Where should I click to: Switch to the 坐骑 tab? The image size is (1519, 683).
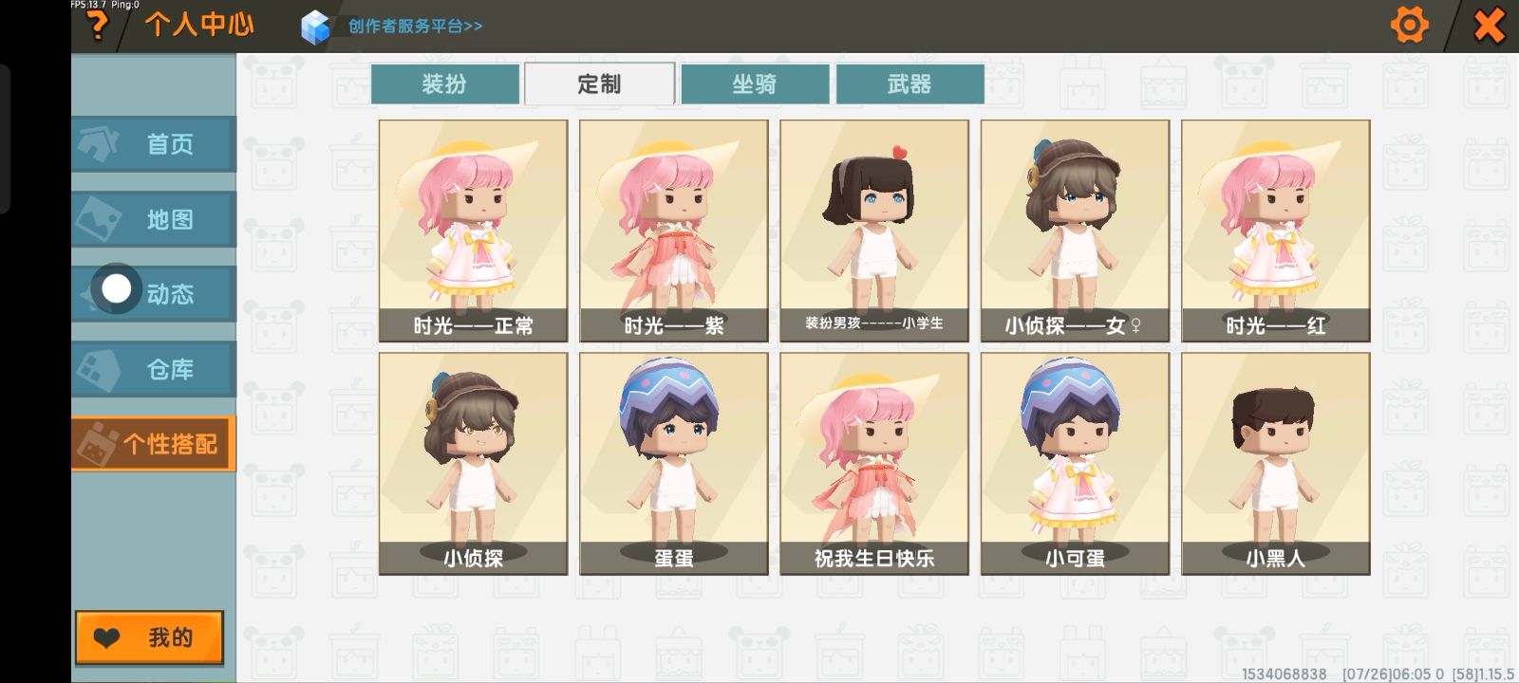tap(755, 83)
